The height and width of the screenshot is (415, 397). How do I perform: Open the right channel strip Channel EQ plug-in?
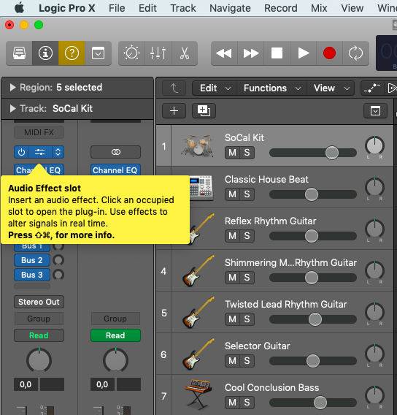[115, 170]
